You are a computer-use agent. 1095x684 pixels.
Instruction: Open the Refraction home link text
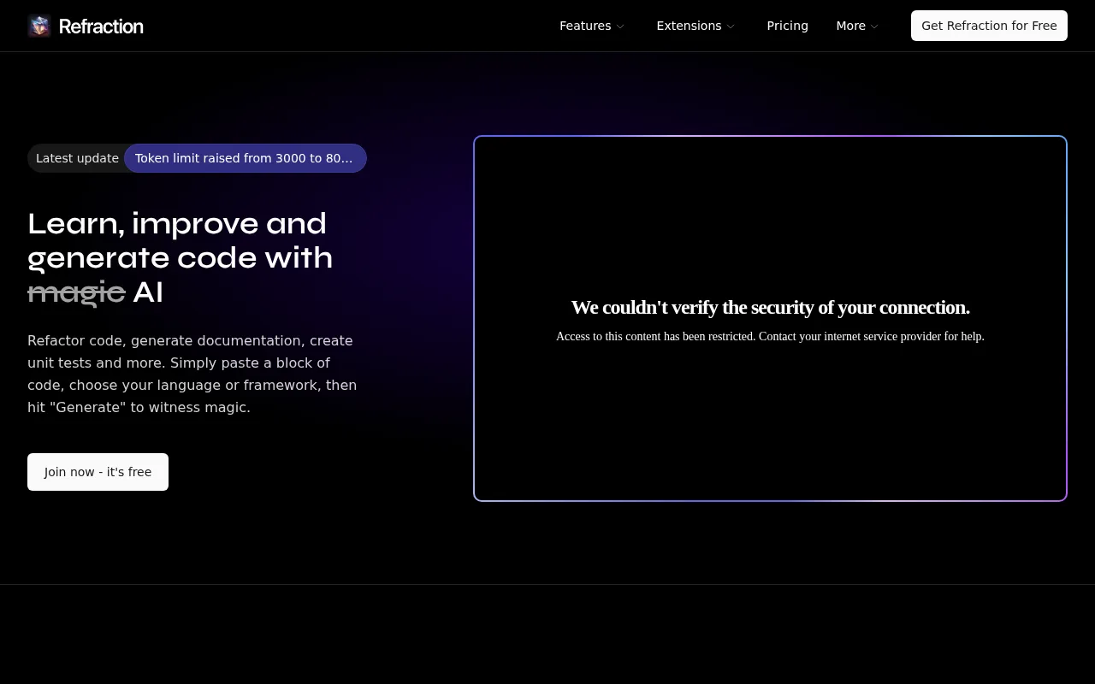(101, 27)
